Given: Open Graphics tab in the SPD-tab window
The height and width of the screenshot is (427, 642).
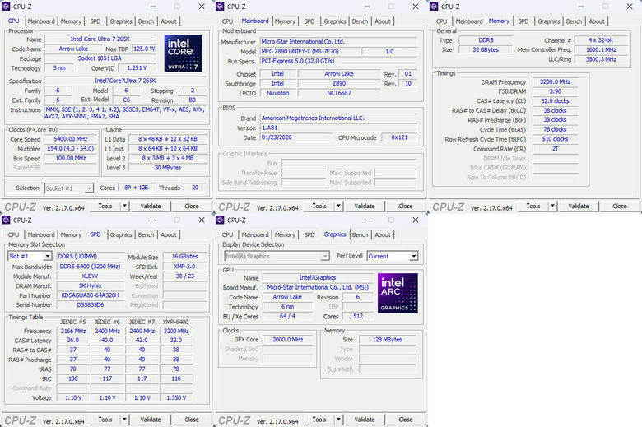Looking at the screenshot, I should coord(121,235).
